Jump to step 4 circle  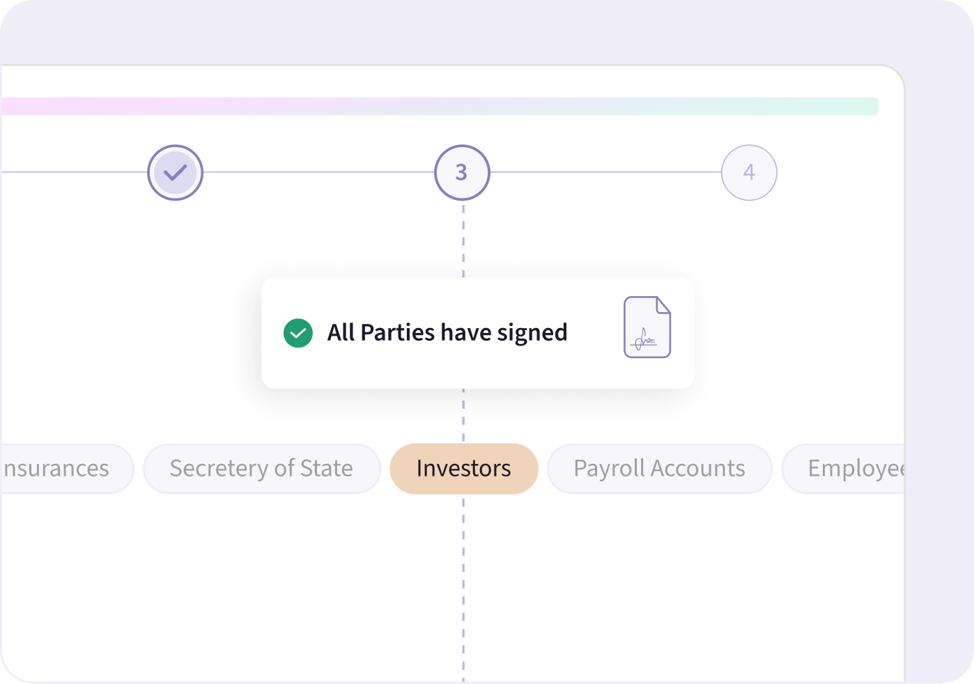[x=749, y=173]
